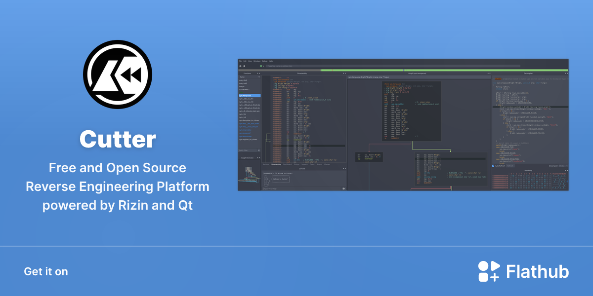Open the Decompiler selection combo box
The image size is (593, 296).
pos(563,166)
